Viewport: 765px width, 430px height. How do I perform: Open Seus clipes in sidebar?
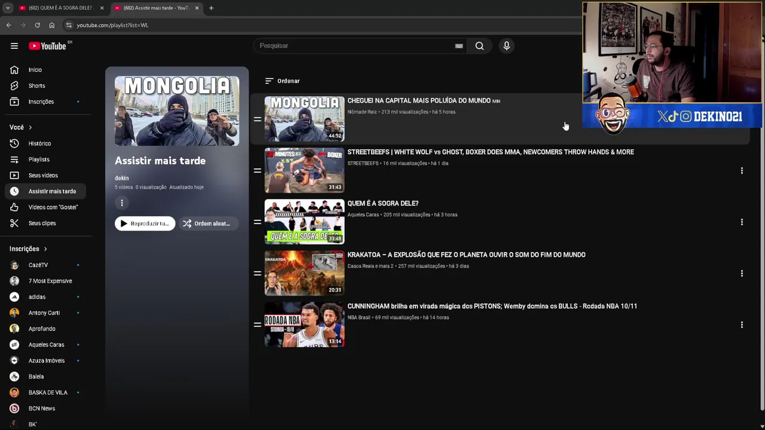[47, 223]
